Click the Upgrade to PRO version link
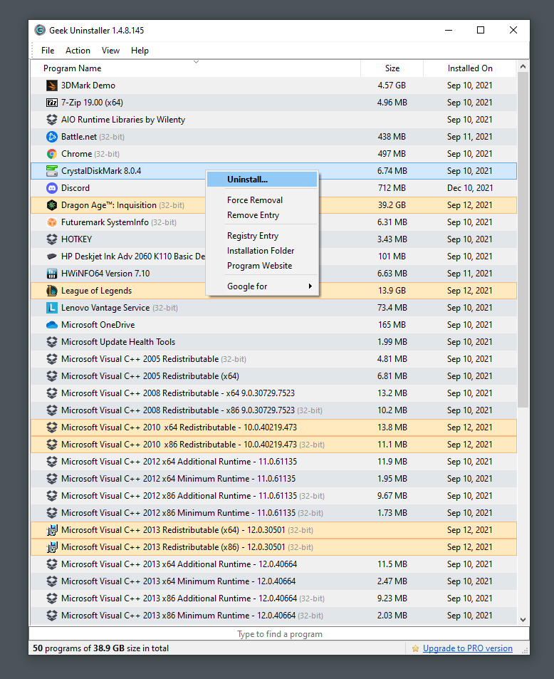The image size is (554, 679). (x=467, y=648)
